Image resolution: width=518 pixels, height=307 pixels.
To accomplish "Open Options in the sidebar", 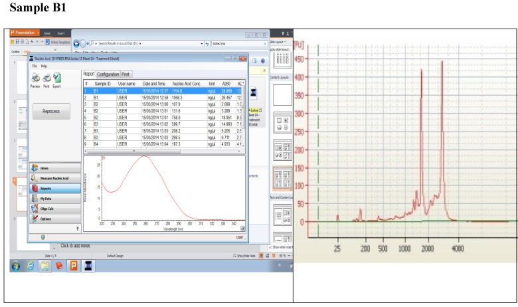I will point(55,219).
